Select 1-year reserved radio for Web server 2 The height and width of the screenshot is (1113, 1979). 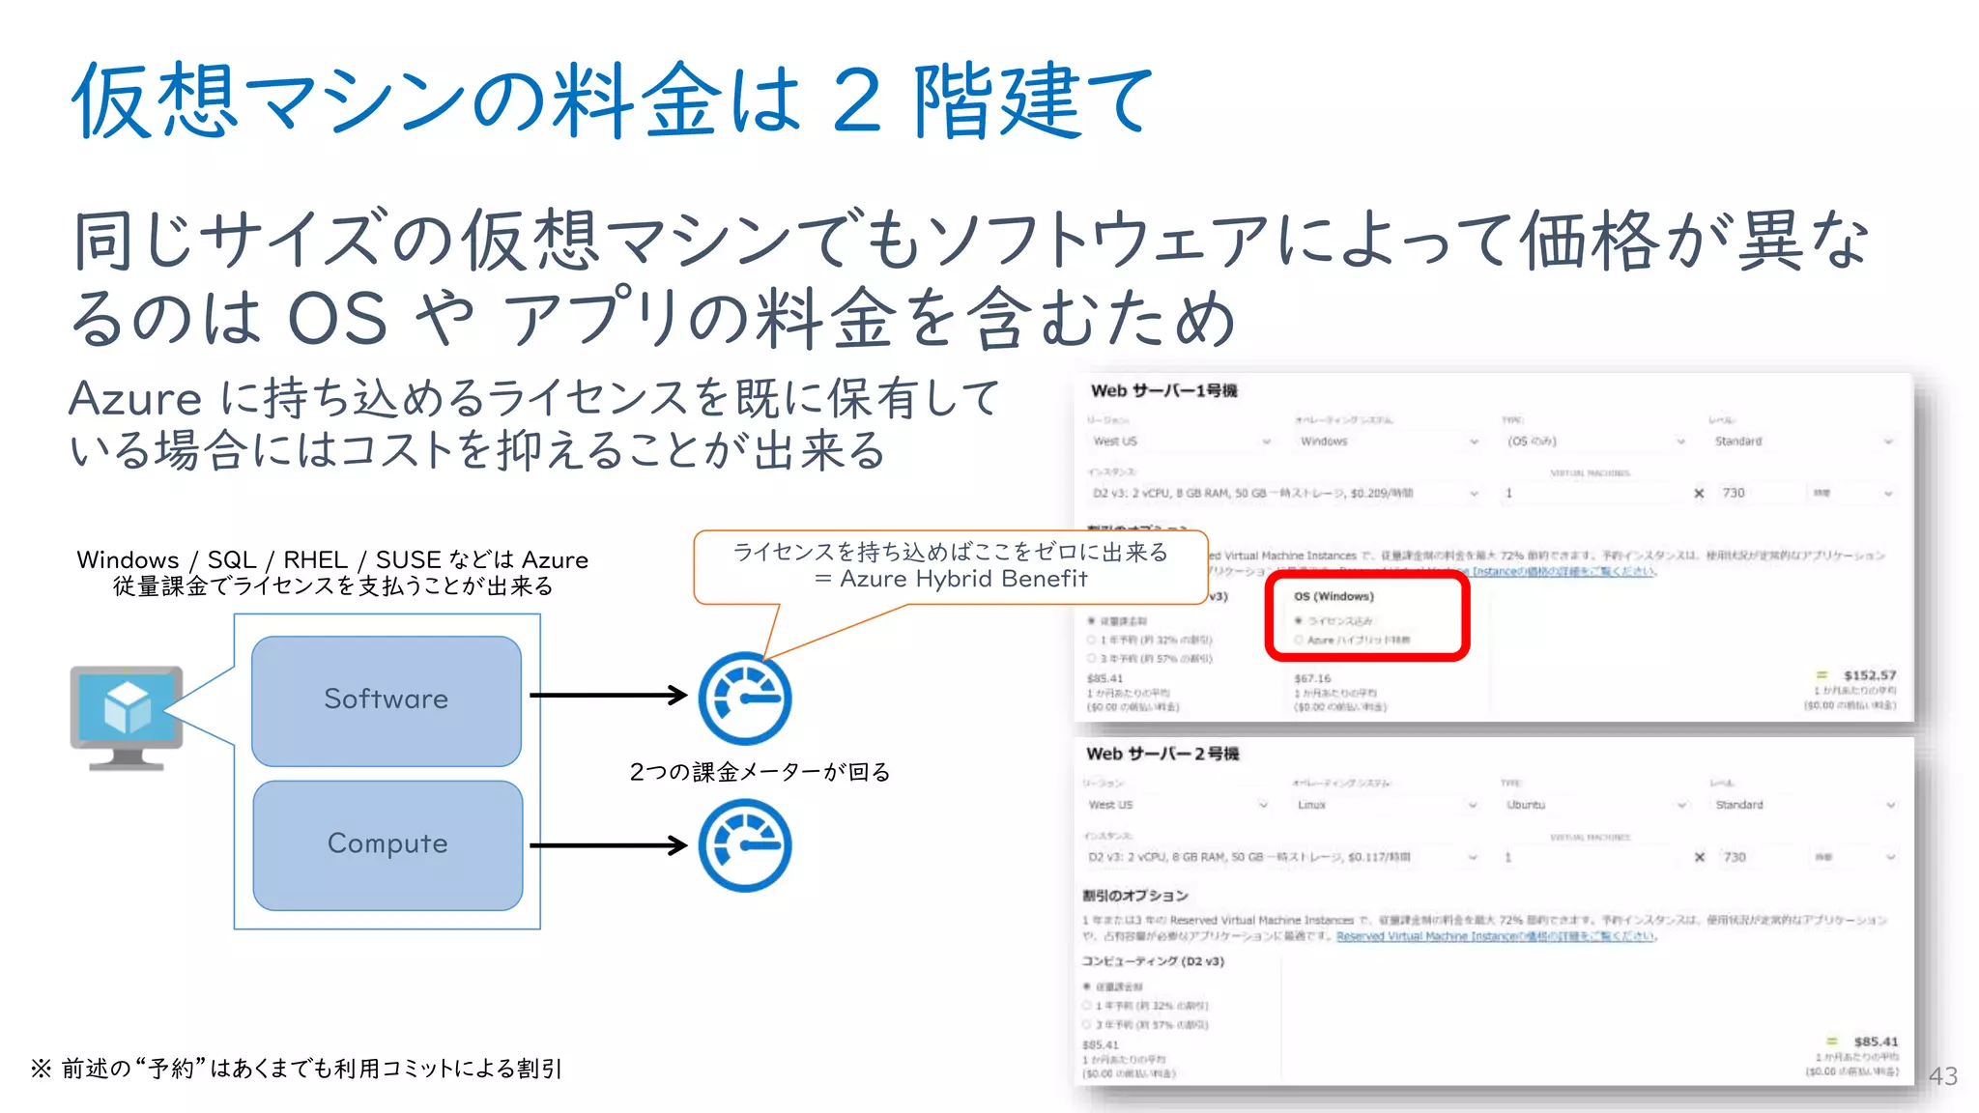pyautogui.click(x=1087, y=1006)
